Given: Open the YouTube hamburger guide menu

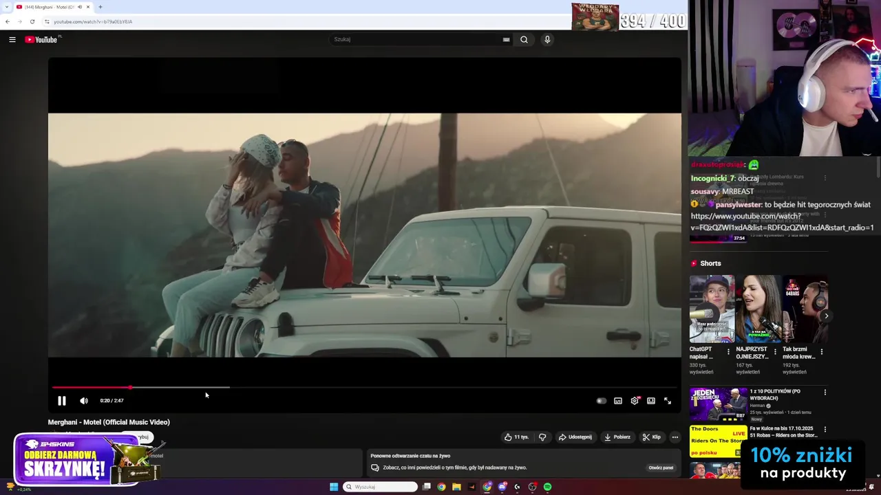Looking at the screenshot, I should coord(12,39).
